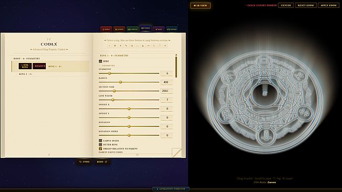Open the green tab numbered III
This screenshot has width=342, height=192.
(132, 29)
